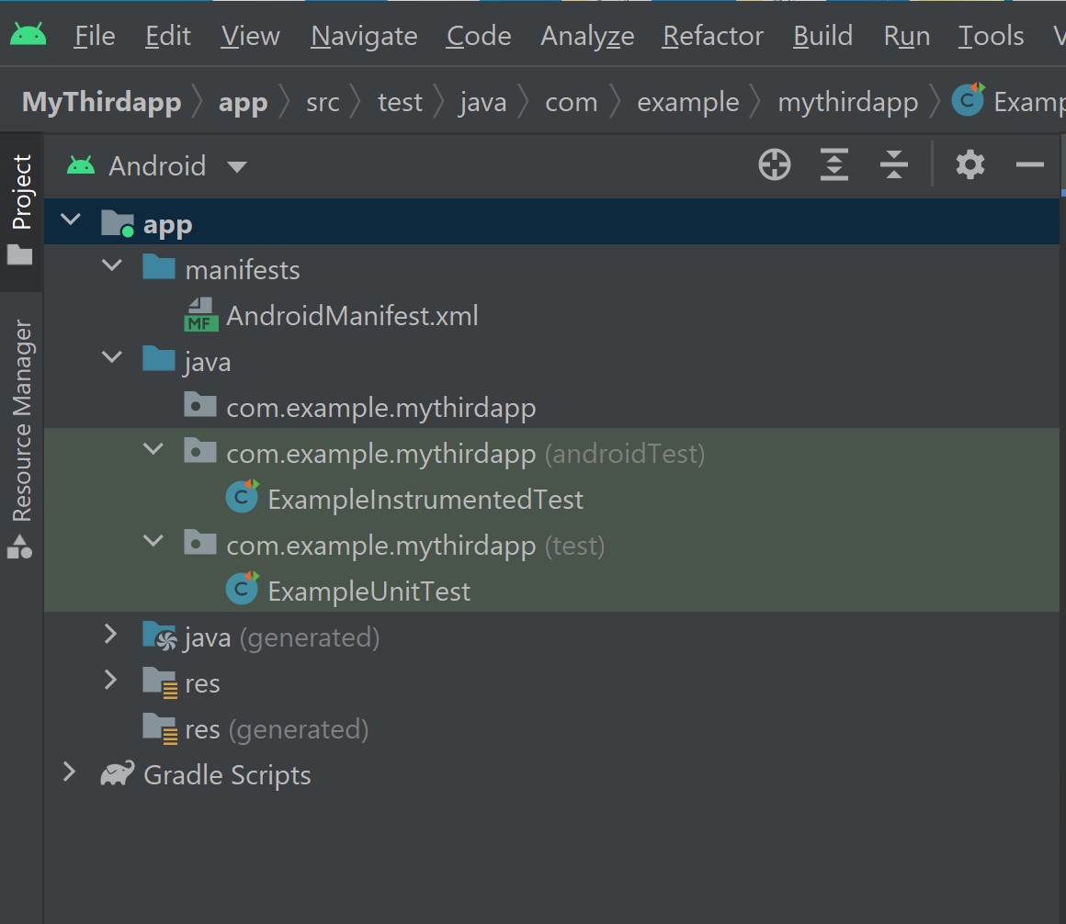The image size is (1066, 924).
Task: Collapse the app module node
Action: coord(71,220)
